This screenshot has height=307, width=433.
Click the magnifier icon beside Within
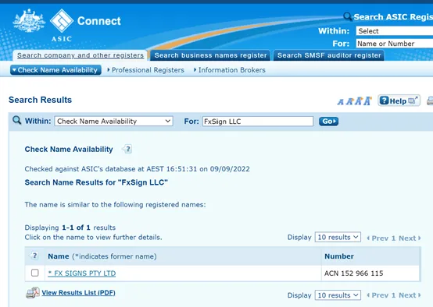click(x=16, y=120)
